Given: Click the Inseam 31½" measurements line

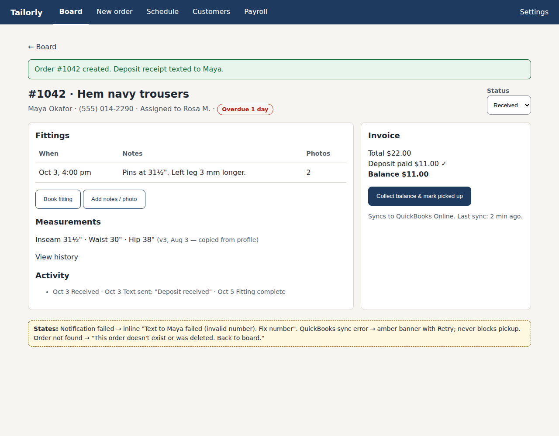Looking at the screenshot, I should [x=147, y=239].
